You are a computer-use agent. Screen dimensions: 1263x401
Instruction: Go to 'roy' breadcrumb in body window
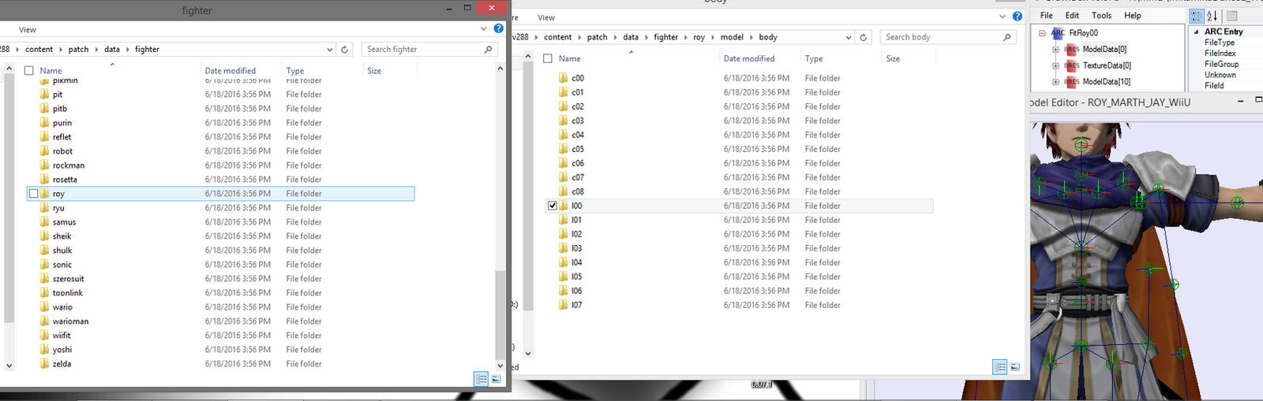(x=699, y=37)
